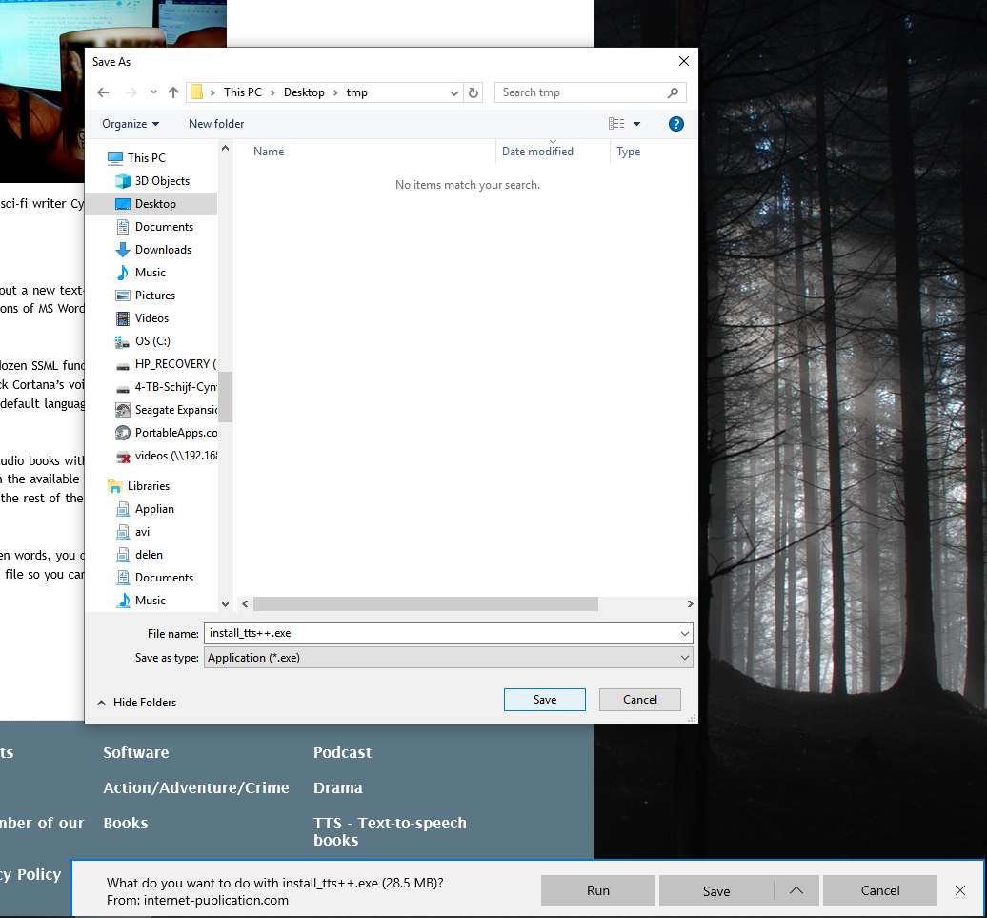This screenshot has height=918, width=987.
Task: Open the Organize menu
Action: tap(131, 124)
